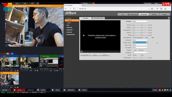
Task: Click 3D NR level slider
Action: point(142,58)
